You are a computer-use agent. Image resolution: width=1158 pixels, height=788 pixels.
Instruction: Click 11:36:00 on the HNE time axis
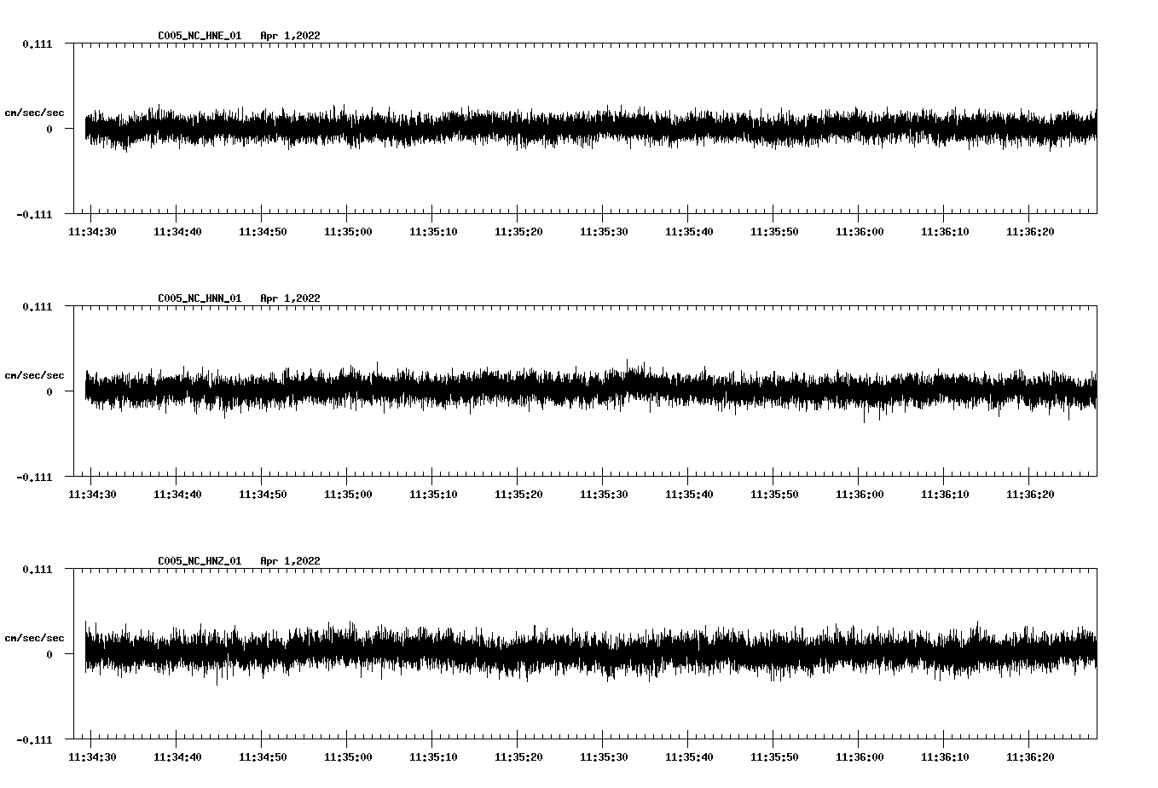(860, 232)
